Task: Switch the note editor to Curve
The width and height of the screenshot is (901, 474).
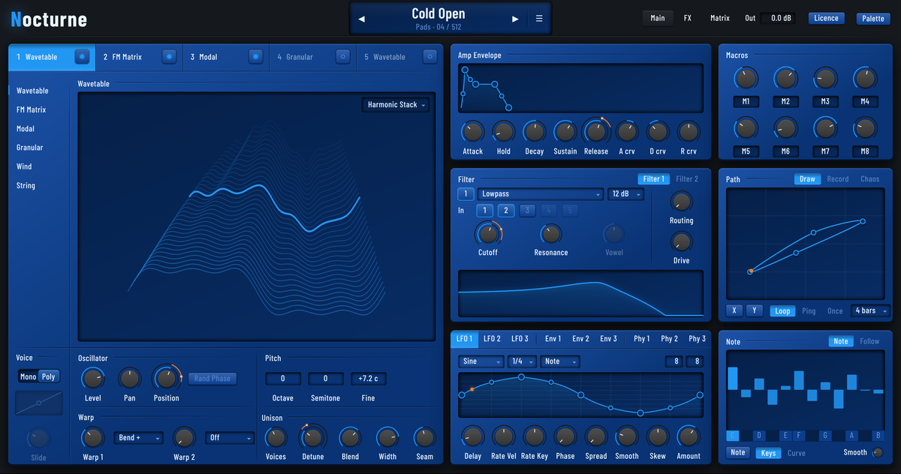Action: (797, 453)
